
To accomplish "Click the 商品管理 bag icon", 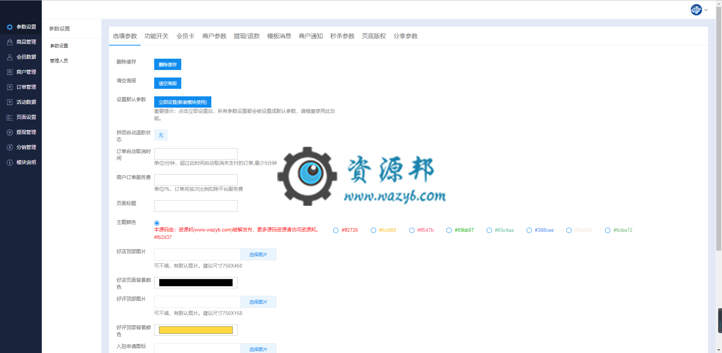I will point(10,42).
